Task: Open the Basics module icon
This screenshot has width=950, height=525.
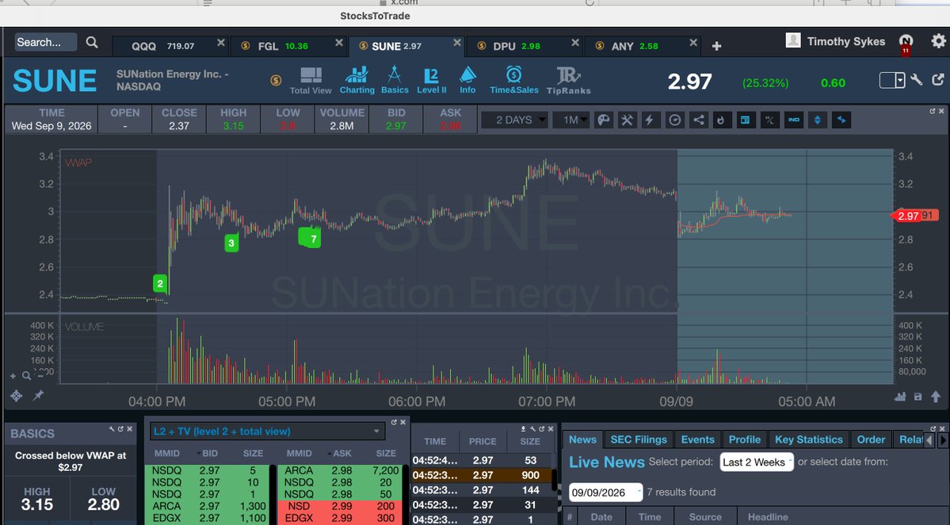Action: coord(395,81)
